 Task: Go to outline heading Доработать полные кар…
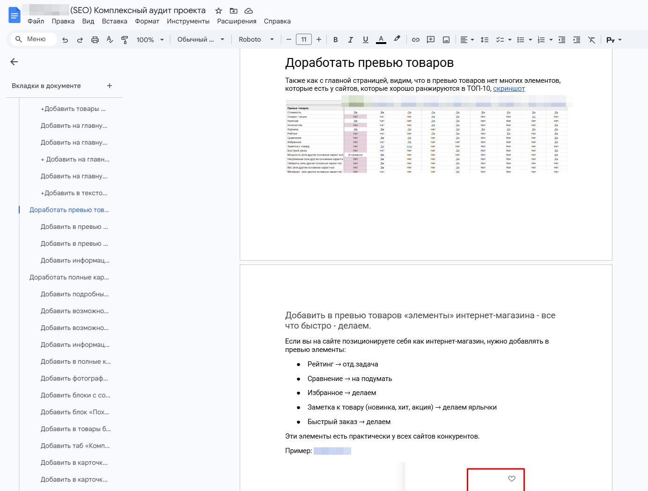click(69, 277)
